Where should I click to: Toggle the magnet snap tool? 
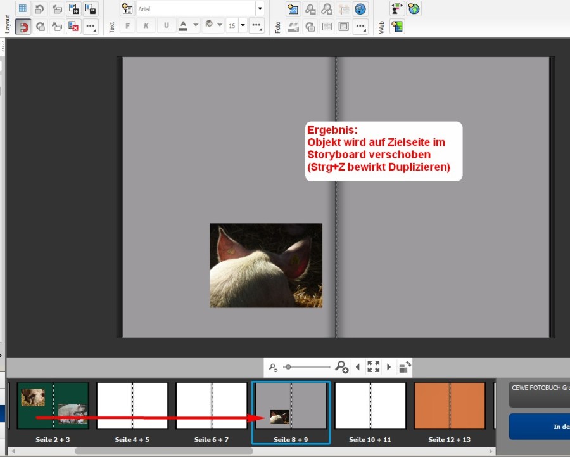tap(23, 27)
